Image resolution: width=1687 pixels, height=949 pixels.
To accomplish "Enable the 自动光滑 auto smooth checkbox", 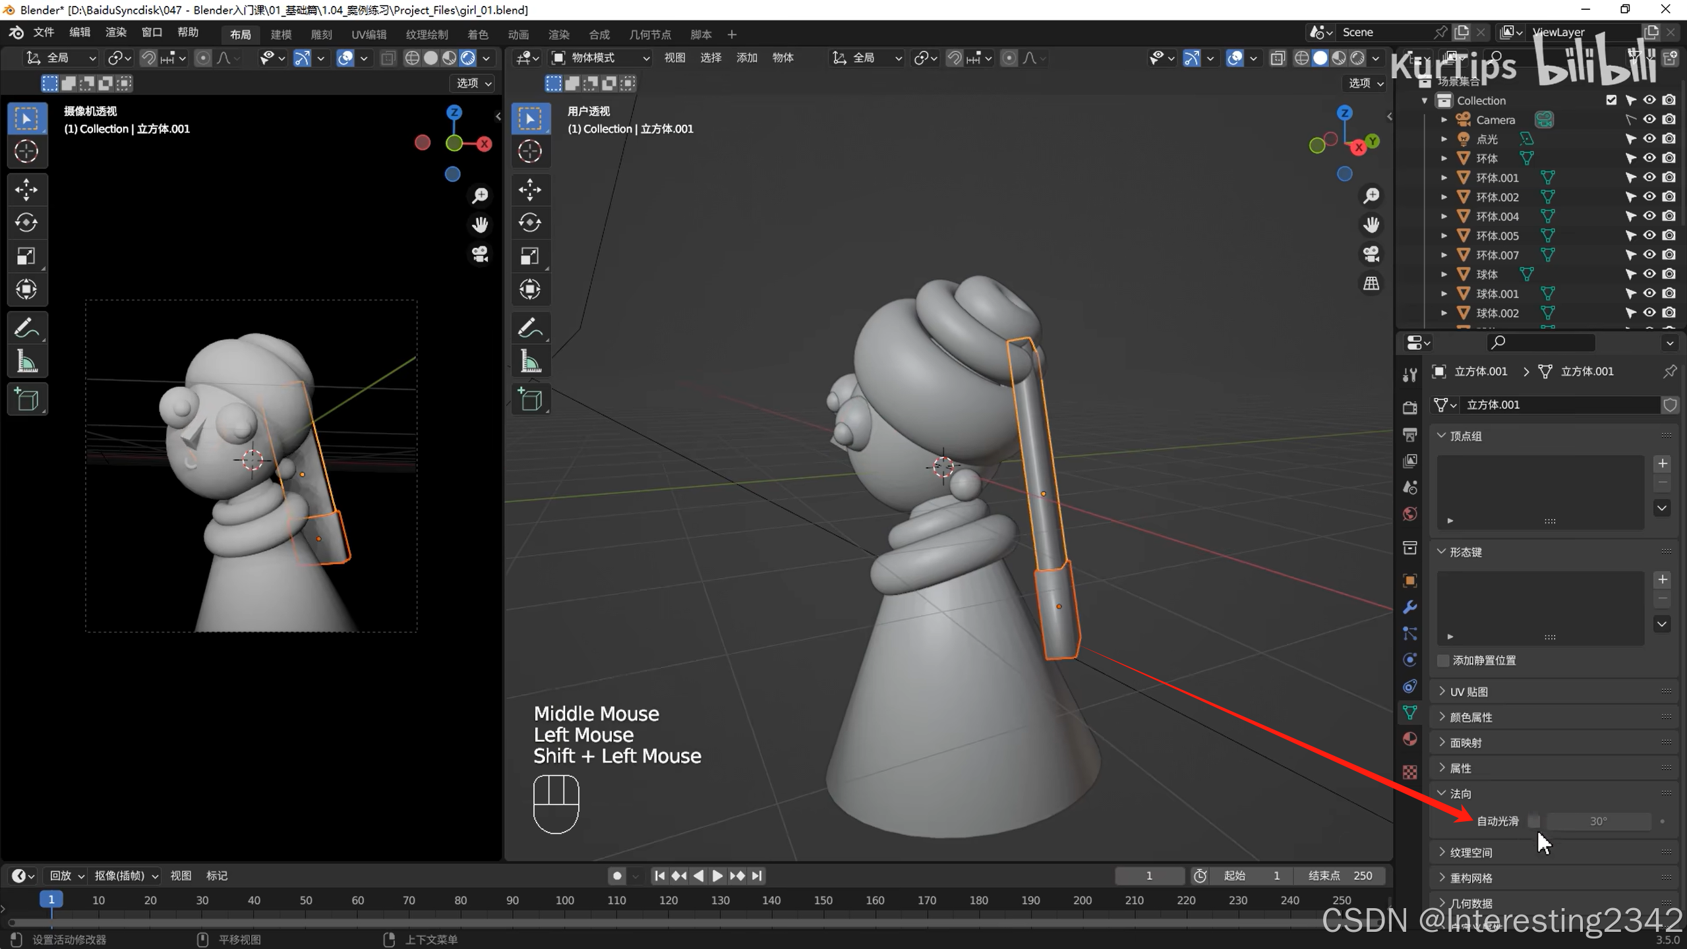I will [1534, 821].
